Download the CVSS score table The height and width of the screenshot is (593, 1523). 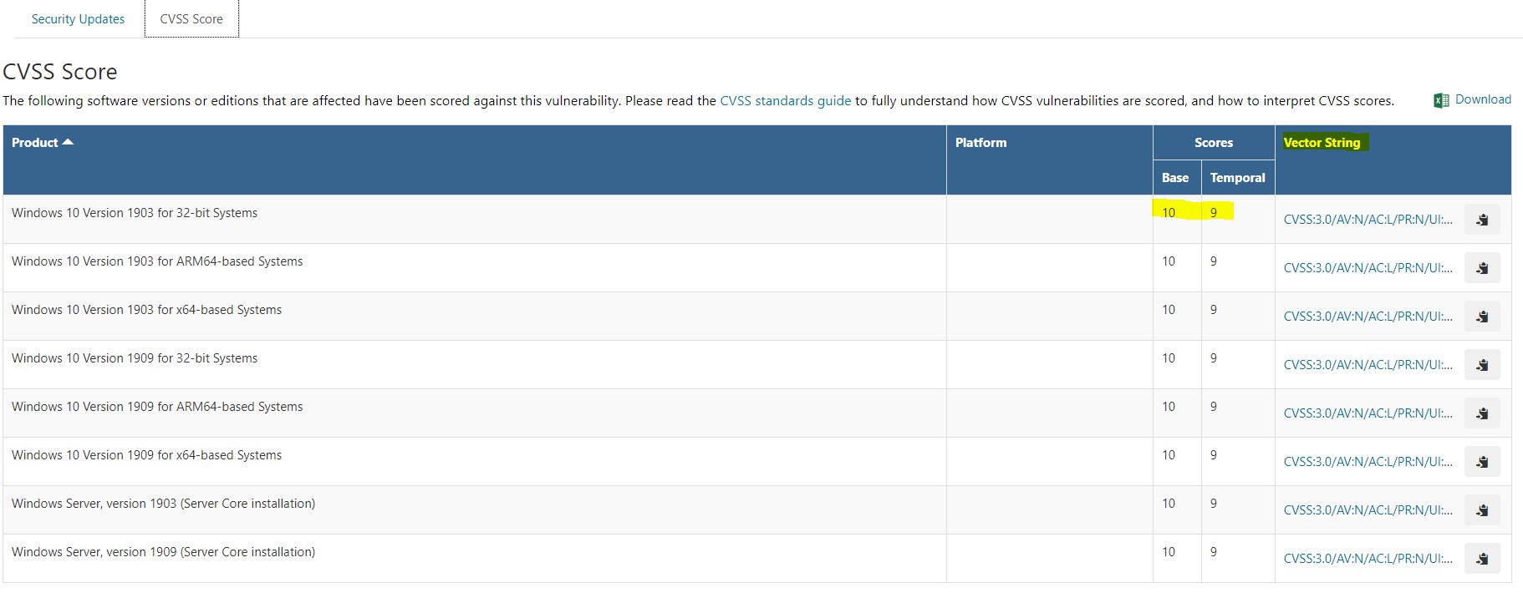tap(1482, 99)
